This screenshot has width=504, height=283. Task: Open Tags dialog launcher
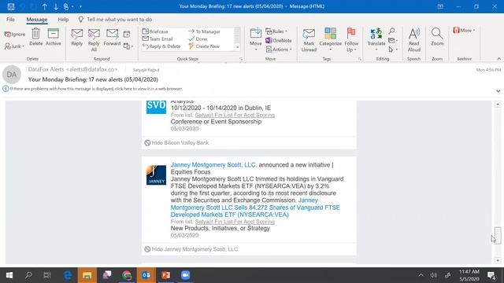coord(360,59)
